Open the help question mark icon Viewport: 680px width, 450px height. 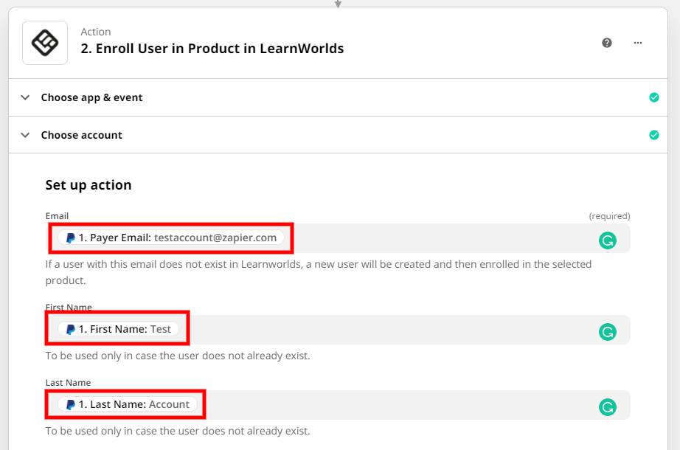606,43
